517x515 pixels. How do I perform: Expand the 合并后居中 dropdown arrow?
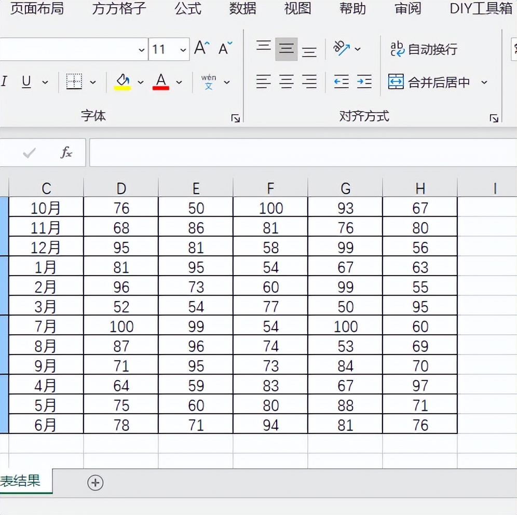point(484,82)
